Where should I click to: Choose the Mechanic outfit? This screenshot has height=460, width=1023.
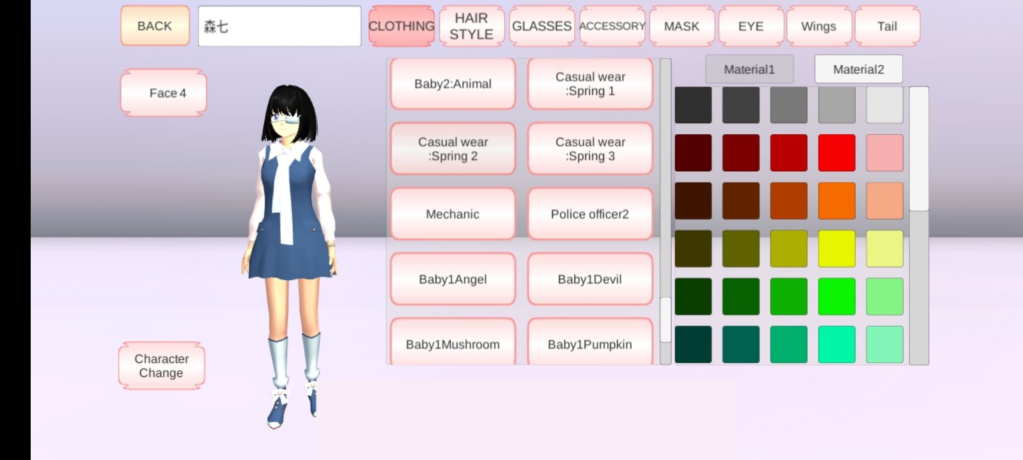click(453, 214)
